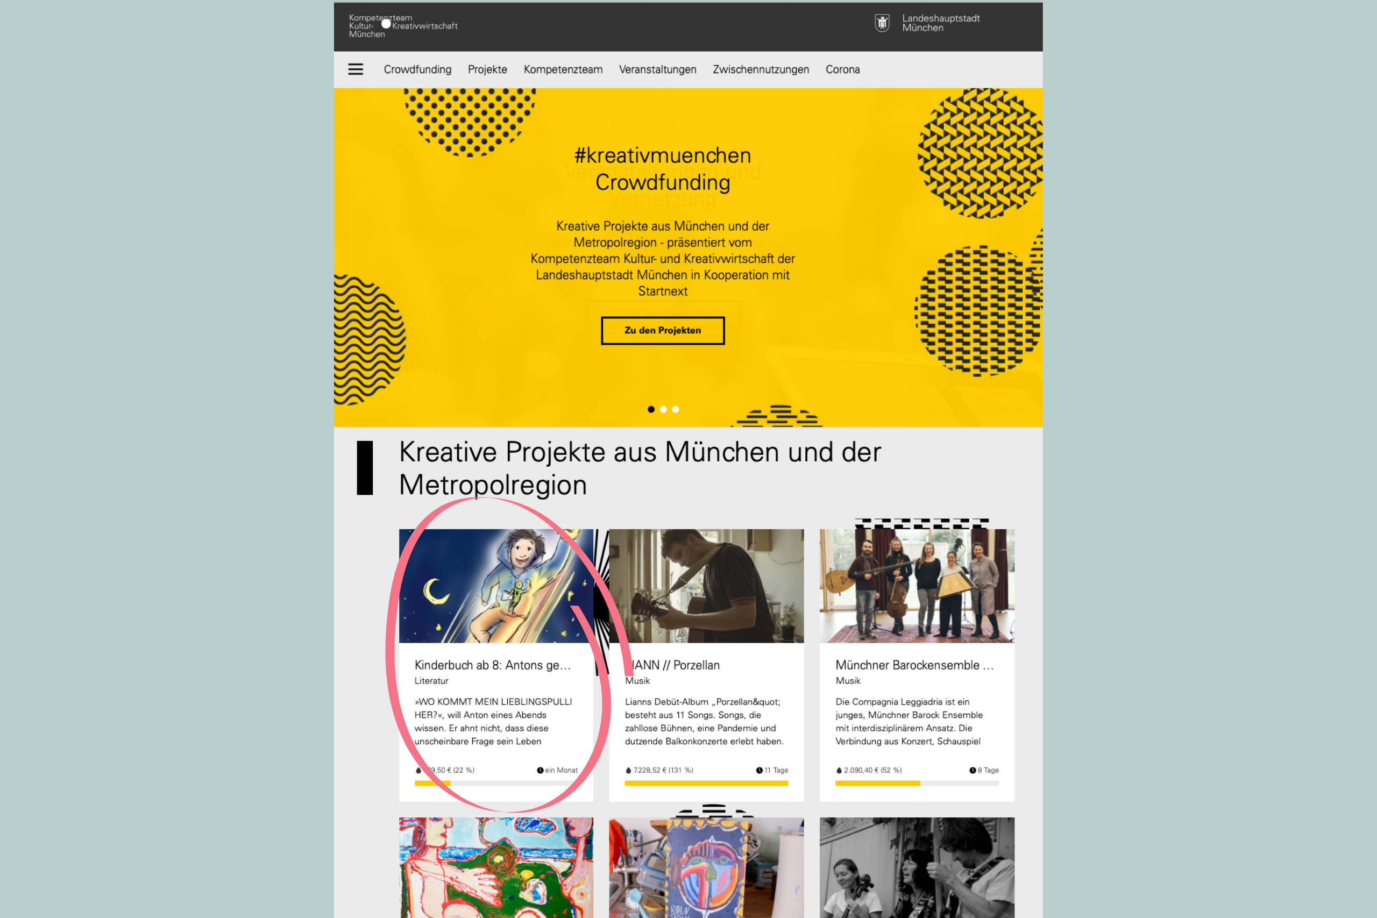Click the Kompetenzteam Kultur- Kreativwirtschaft logo
The height and width of the screenshot is (918, 1377).
403,26
